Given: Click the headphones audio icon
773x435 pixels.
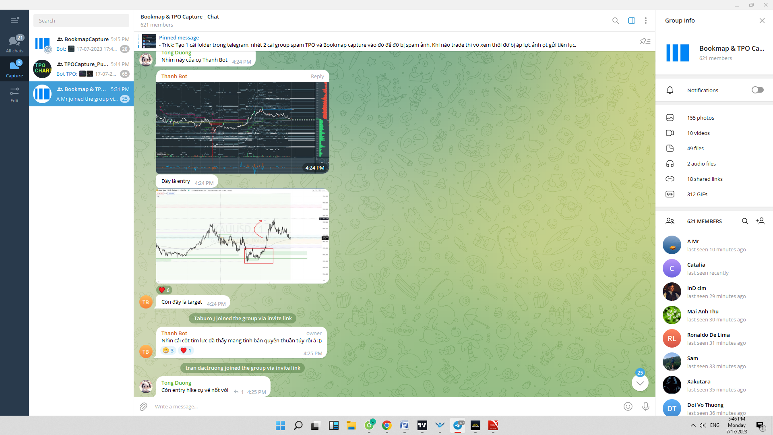Looking at the screenshot, I should 670,164.
